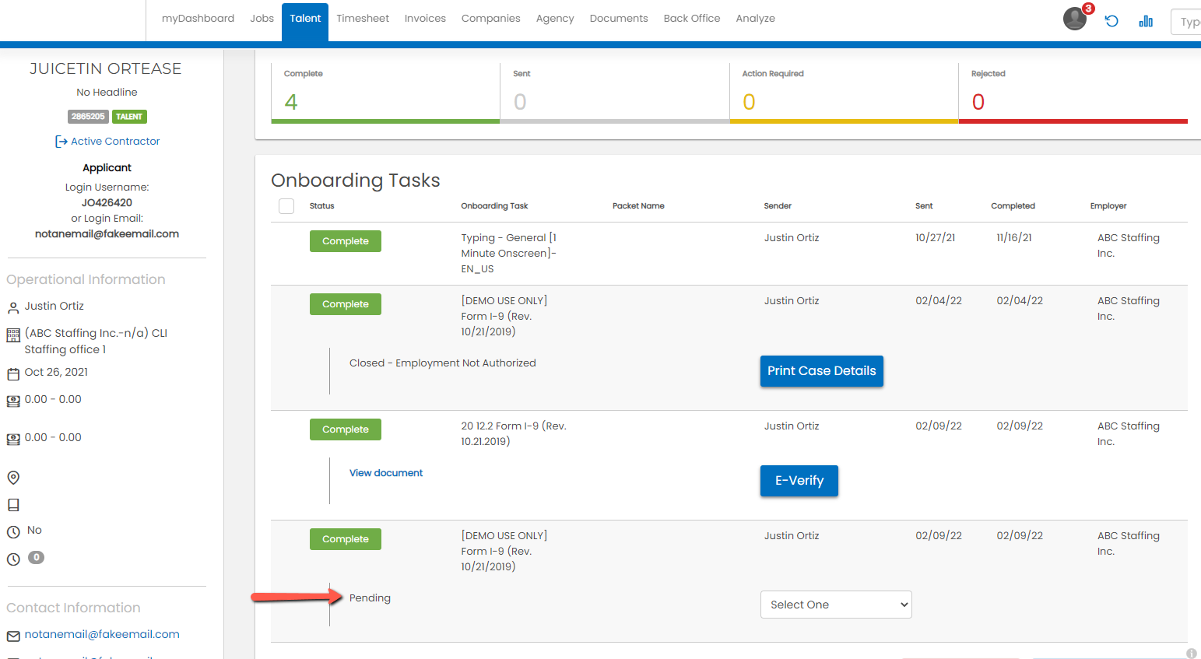Click the E-Verify button
This screenshot has width=1201, height=659.
(x=799, y=481)
